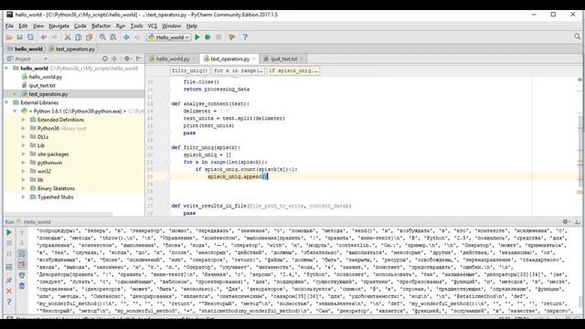
Task: Close the text_operators.py editor tab
Action: pyautogui.click(x=254, y=58)
